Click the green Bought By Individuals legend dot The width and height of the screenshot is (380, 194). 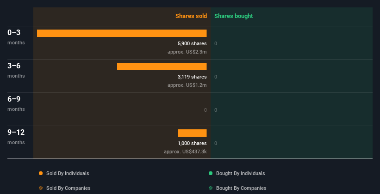211,173
